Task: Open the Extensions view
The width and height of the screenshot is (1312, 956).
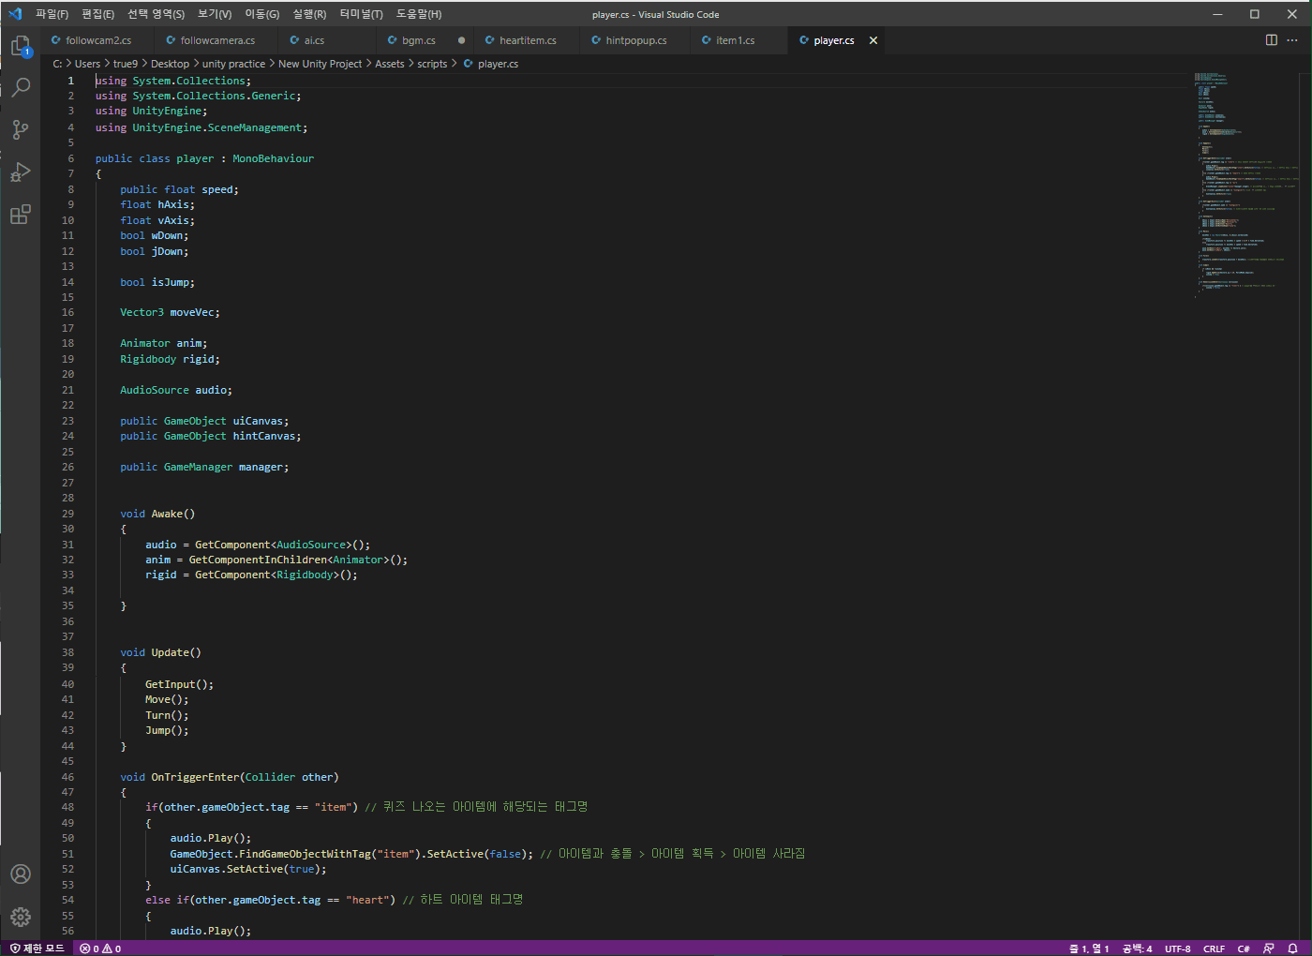Action: tap(21, 215)
